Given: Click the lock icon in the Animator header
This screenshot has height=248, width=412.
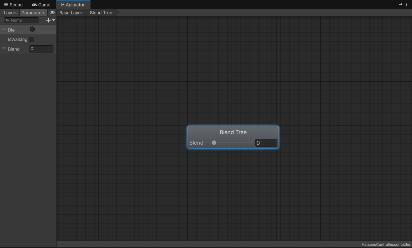Looking at the screenshot, I should pos(400,4).
